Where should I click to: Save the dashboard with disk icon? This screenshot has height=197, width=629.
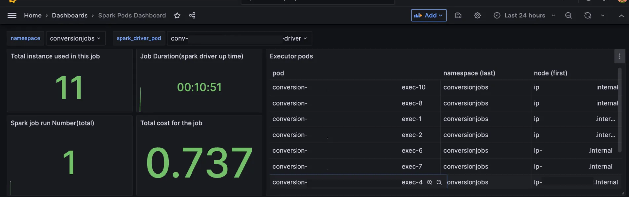coord(458,16)
